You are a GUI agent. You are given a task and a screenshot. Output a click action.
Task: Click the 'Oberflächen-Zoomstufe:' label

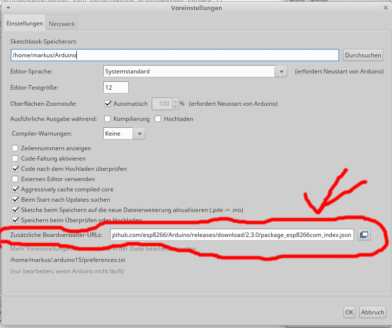[x=44, y=104]
